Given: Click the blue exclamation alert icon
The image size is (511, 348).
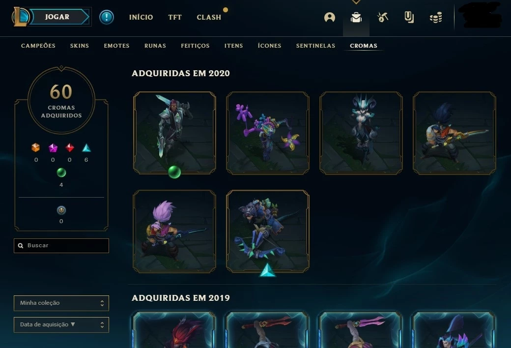Looking at the screenshot, I should coord(107,17).
